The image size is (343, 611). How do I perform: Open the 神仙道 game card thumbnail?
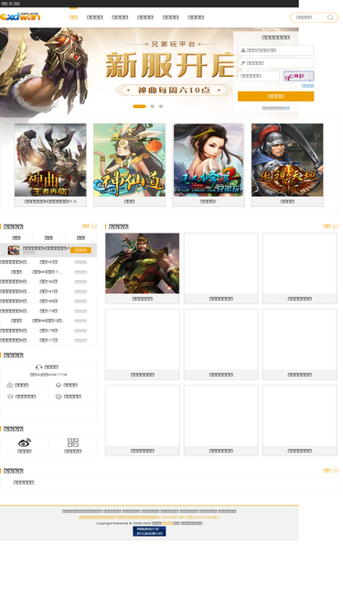click(x=129, y=159)
